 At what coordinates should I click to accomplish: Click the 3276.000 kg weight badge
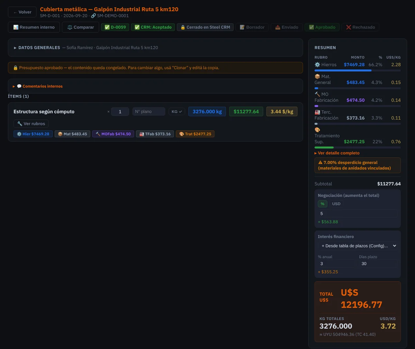point(207,112)
